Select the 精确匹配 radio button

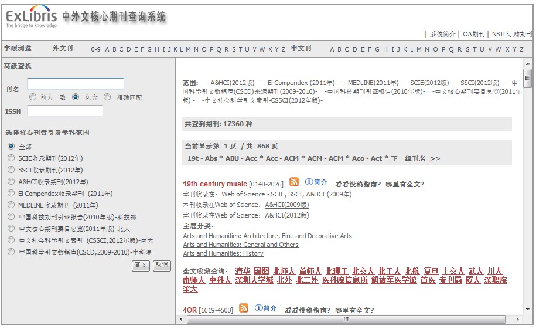107,97
